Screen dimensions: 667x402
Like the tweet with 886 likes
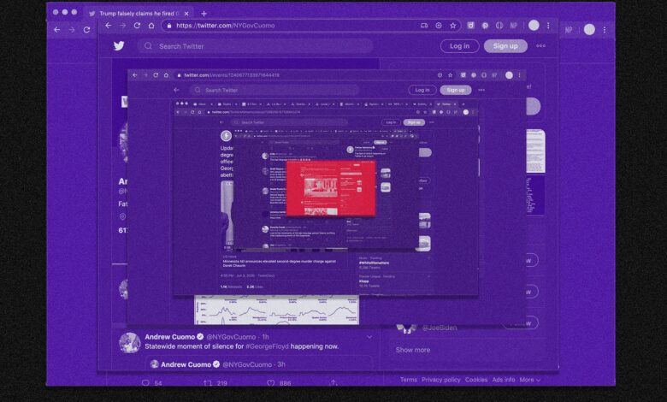(x=270, y=383)
